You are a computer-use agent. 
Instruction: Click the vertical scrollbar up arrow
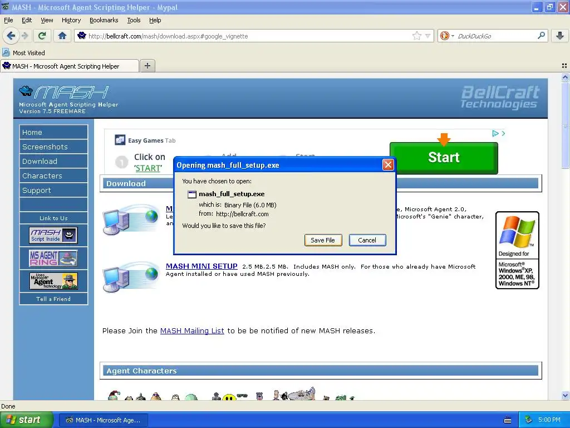pyautogui.click(x=565, y=77)
